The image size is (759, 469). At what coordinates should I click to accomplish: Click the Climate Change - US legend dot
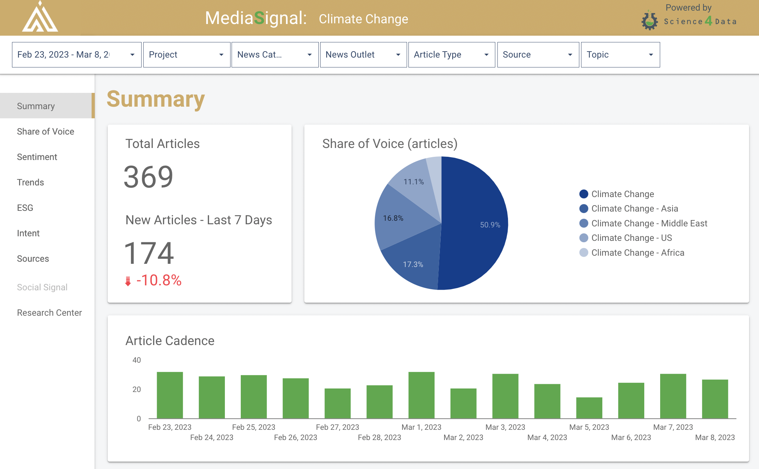point(584,238)
